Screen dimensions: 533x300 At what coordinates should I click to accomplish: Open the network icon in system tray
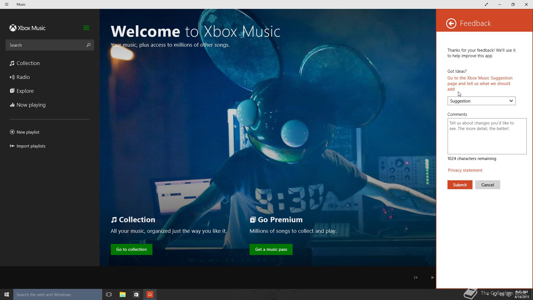click(495, 295)
